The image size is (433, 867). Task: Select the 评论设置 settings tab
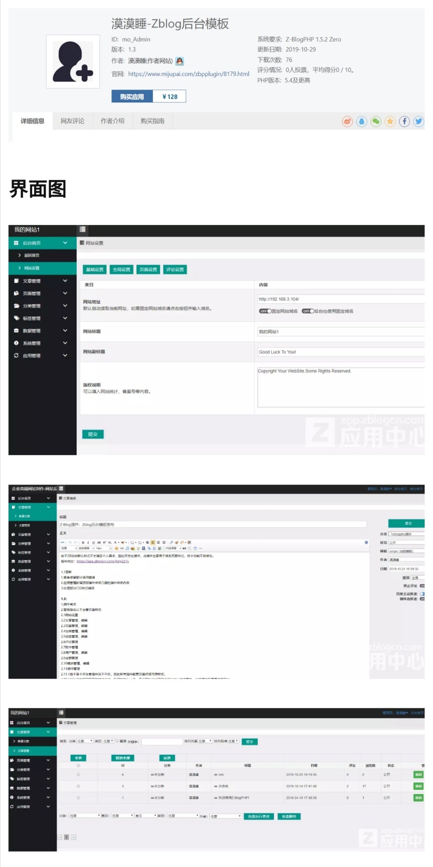pos(175,269)
